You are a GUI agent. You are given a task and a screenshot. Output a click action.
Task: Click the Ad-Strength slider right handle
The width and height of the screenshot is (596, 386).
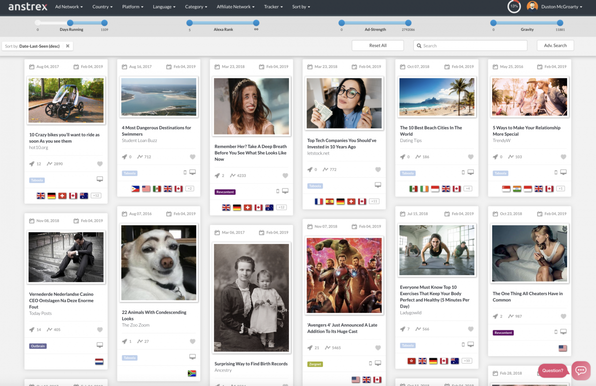coord(408,23)
